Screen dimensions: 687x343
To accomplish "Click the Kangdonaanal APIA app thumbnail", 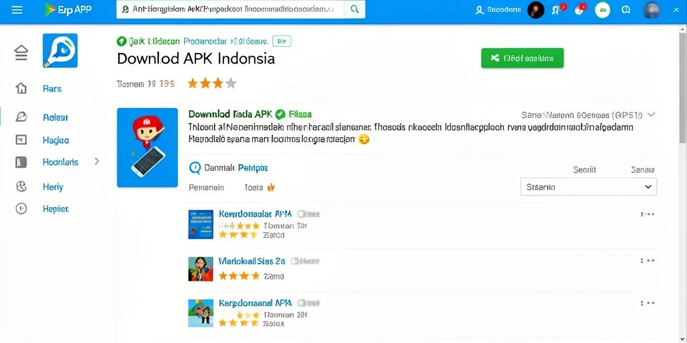I will pos(201,314).
